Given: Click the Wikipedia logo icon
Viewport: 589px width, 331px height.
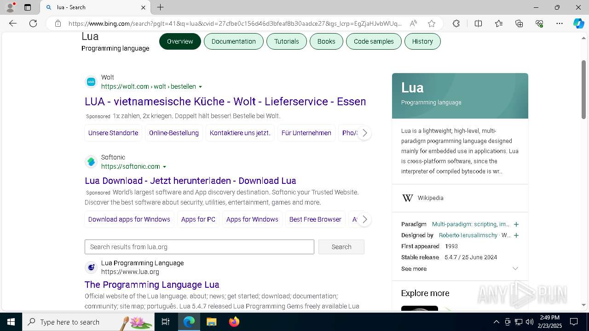Looking at the screenshot, I should [408, 198].
